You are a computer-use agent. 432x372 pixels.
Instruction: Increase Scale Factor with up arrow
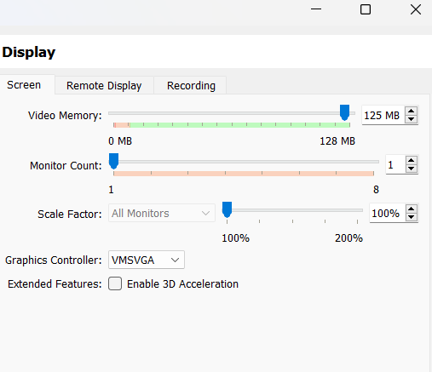click(411, 209)
